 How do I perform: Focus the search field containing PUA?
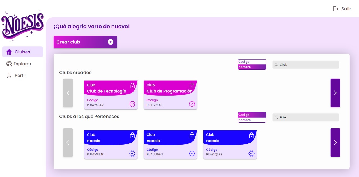(x=306, y=117)
